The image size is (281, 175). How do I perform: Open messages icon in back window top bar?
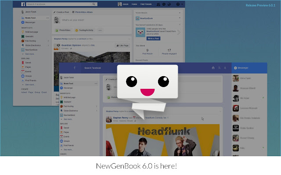coord(164,4)
